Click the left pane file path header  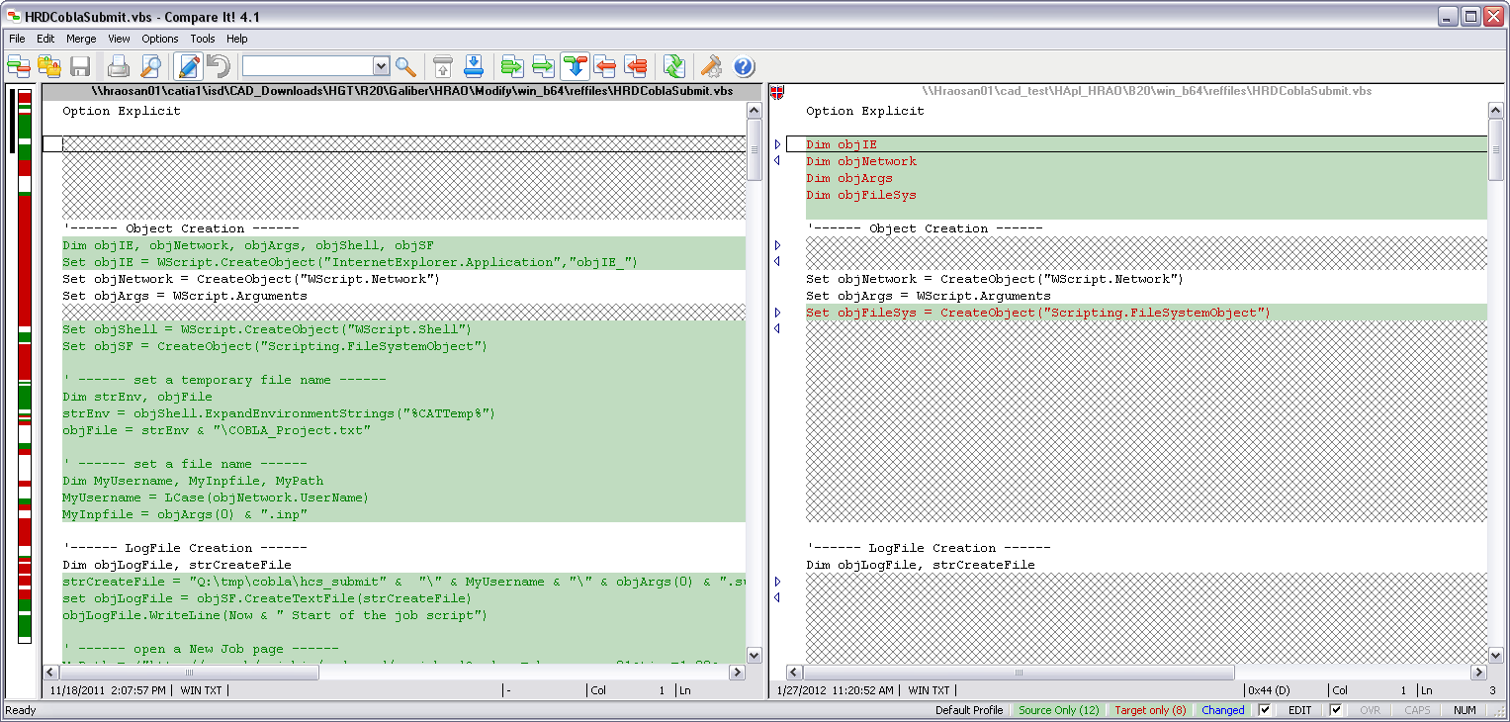click(403, 91)
